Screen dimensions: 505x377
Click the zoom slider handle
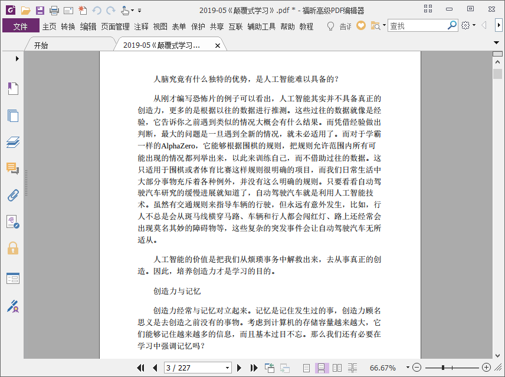click(x=444, y=368)
